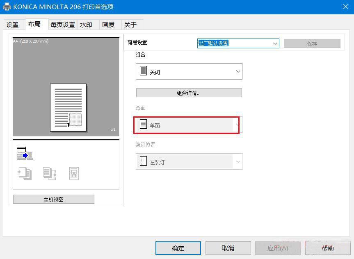
Task: Expand the 装订位置 dropdown showing 左装订
Action: click(189, 161)
